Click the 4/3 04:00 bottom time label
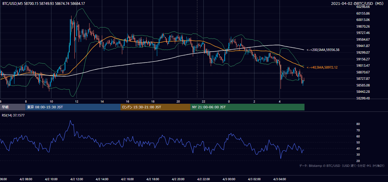 click(x=280, y=179)
